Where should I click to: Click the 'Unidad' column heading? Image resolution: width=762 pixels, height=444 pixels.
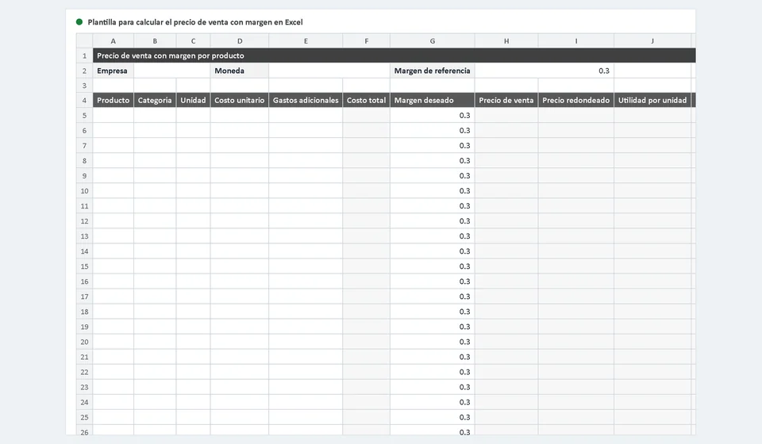click(x=194, y=101)
